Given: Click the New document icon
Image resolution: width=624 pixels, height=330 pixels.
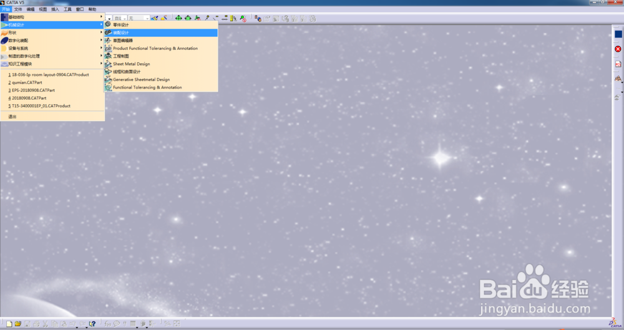Looking at the screenshot, I should tap(9, 324).
